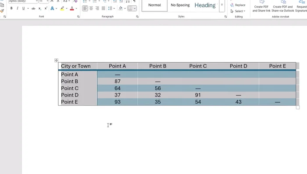The image size is (307, 174).
Task: Open line and paragraph spacing
Action: tap(110, 8)
